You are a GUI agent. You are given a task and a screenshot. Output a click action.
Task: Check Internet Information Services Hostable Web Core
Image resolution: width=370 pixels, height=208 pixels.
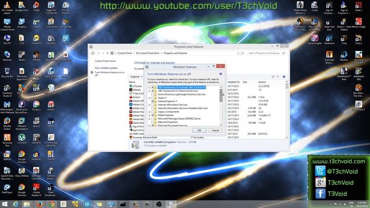[x=153, y=108]
